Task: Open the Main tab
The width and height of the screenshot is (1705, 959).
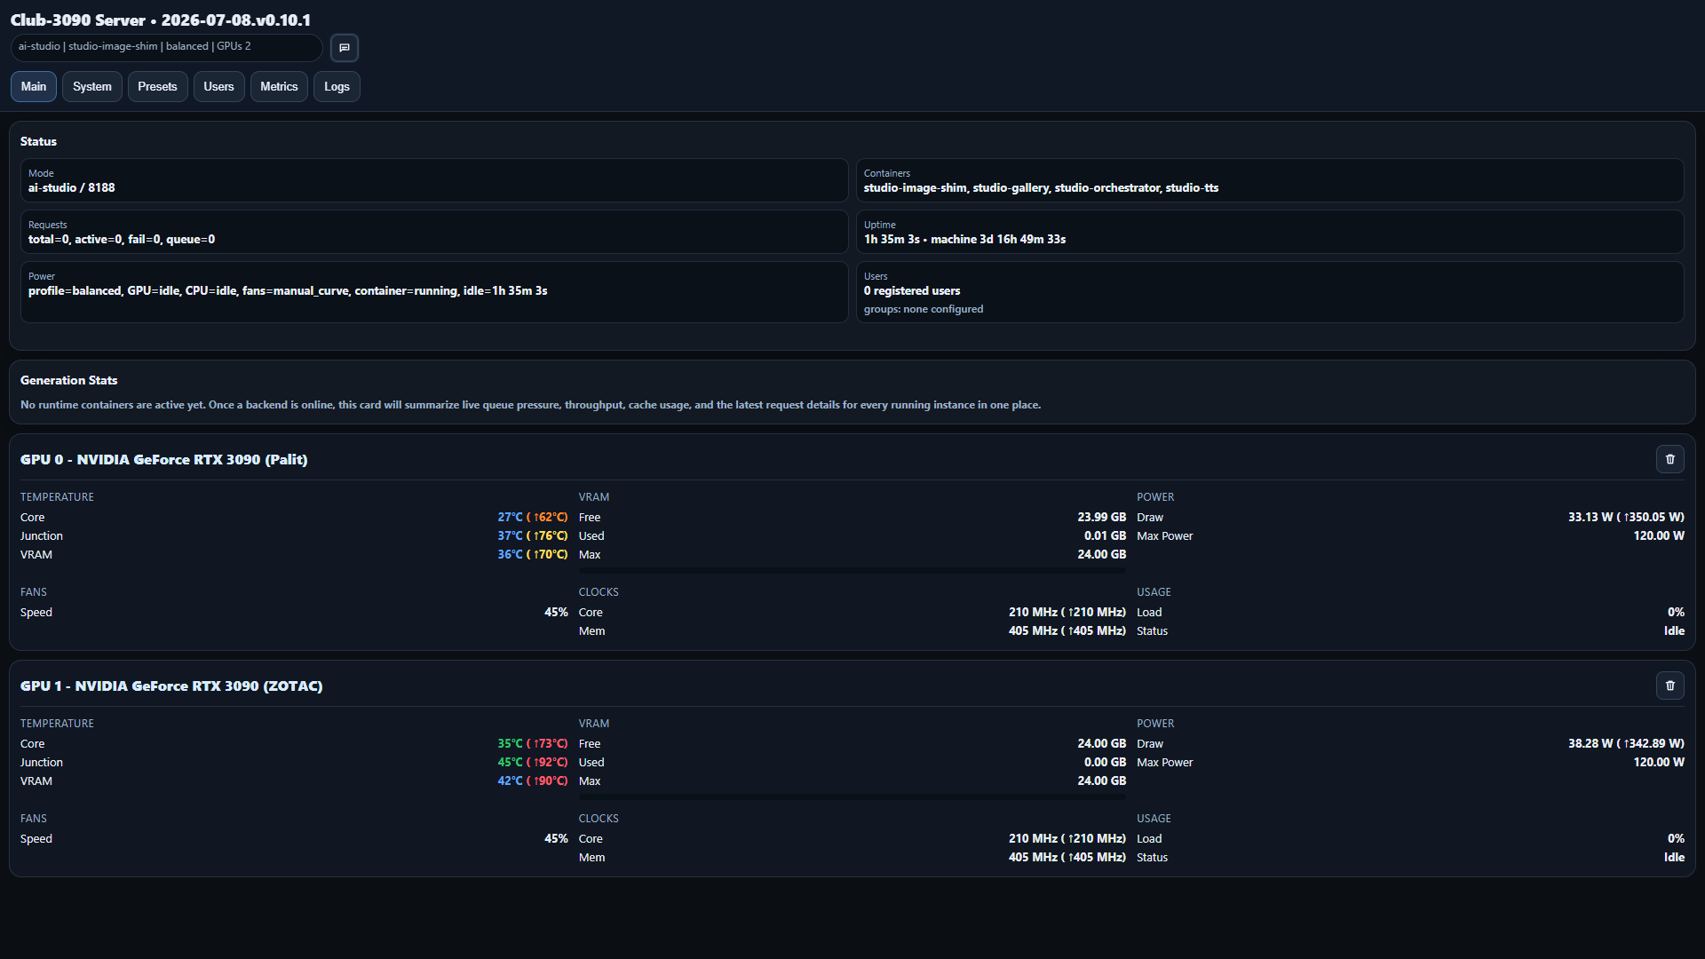Action: pos(34,86)
